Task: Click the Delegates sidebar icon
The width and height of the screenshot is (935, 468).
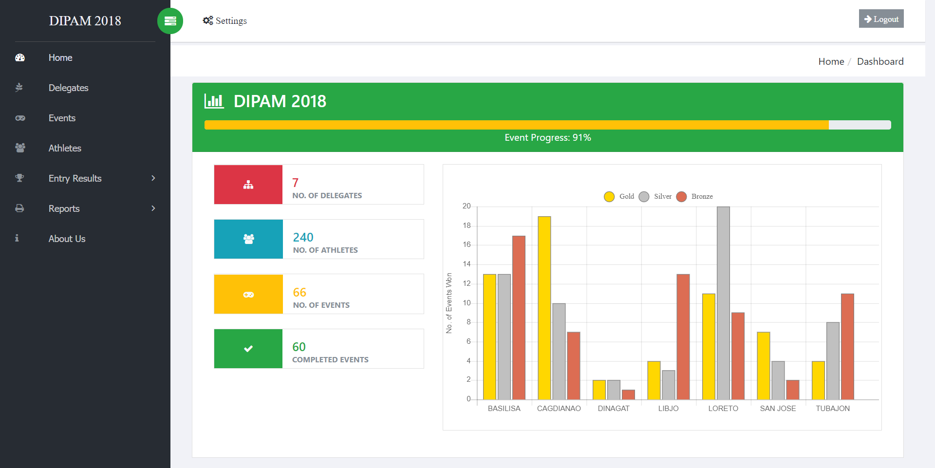Action: (19, 88)
